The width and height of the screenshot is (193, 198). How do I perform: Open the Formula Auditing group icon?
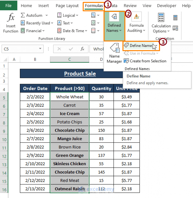(137, 17)
